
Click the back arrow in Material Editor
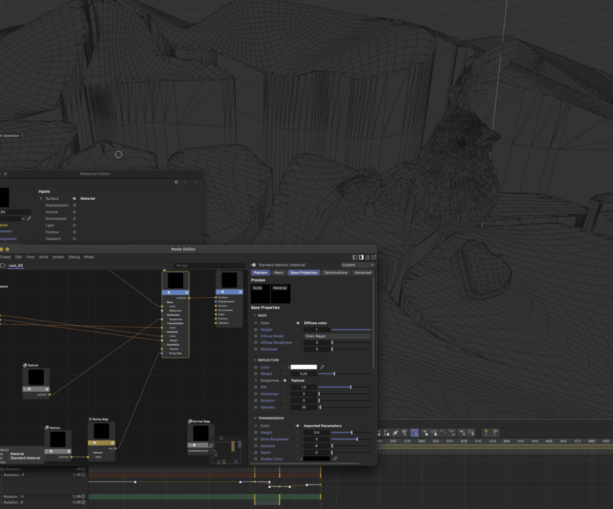[177, 182]
